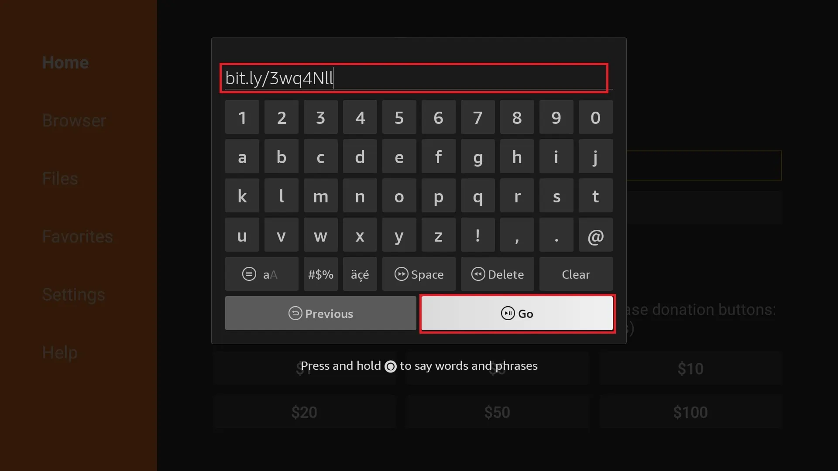
Task: Click the @ symbol key
Action: (x=595, y=235)
